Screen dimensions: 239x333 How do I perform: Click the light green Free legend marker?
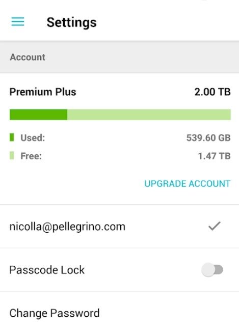pyautogui.click(x=12, y=156)
